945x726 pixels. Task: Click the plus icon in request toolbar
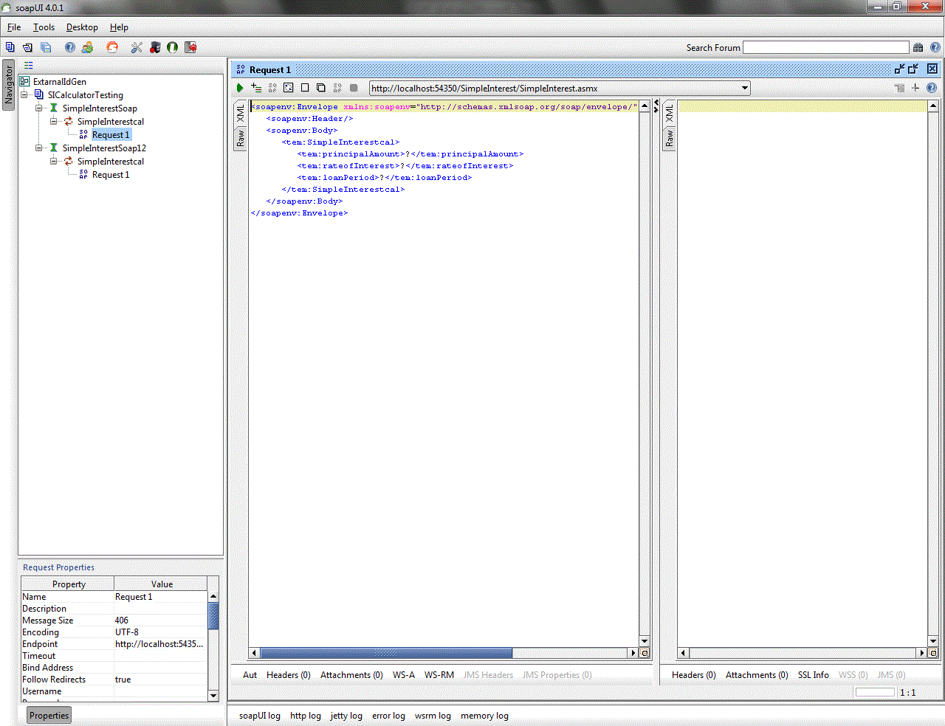(x=915, y=88)
